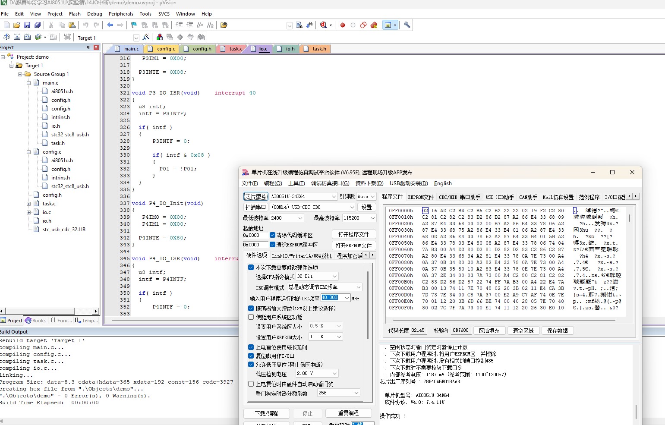Save the current file
665x425 pixels.
click(x=27, y=25)
